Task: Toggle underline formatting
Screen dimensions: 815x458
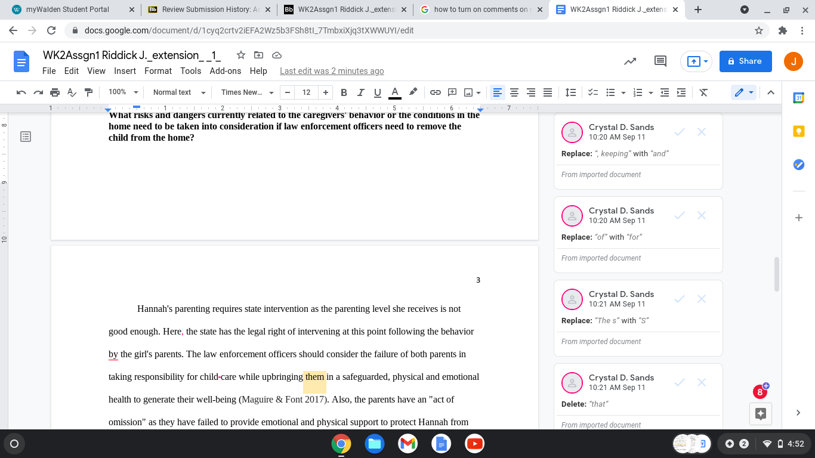Action: tap(377, 92)
